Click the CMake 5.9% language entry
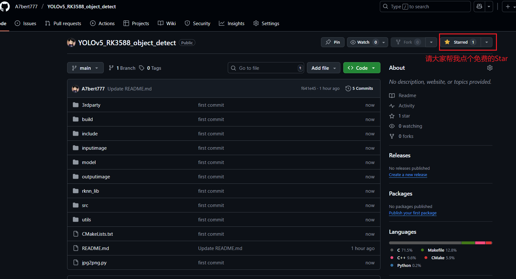Screen dimensions: 516x279 pyautogui.click(x=440, y=258)
